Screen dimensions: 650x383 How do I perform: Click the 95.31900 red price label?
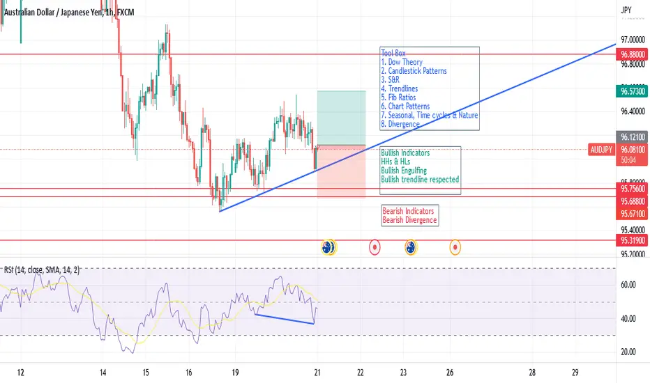coord(632,240)
